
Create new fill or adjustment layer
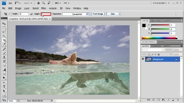pos(163,100)
